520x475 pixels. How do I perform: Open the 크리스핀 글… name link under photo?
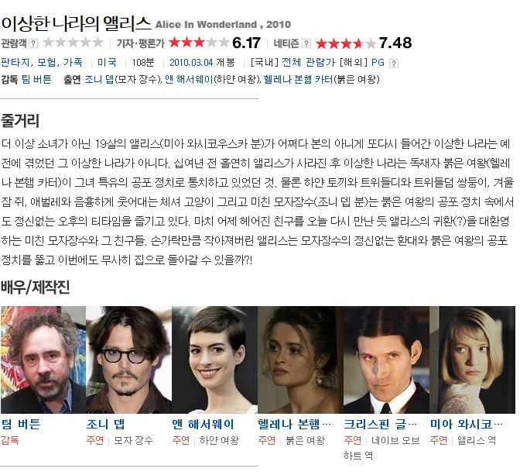click(380, 424)
